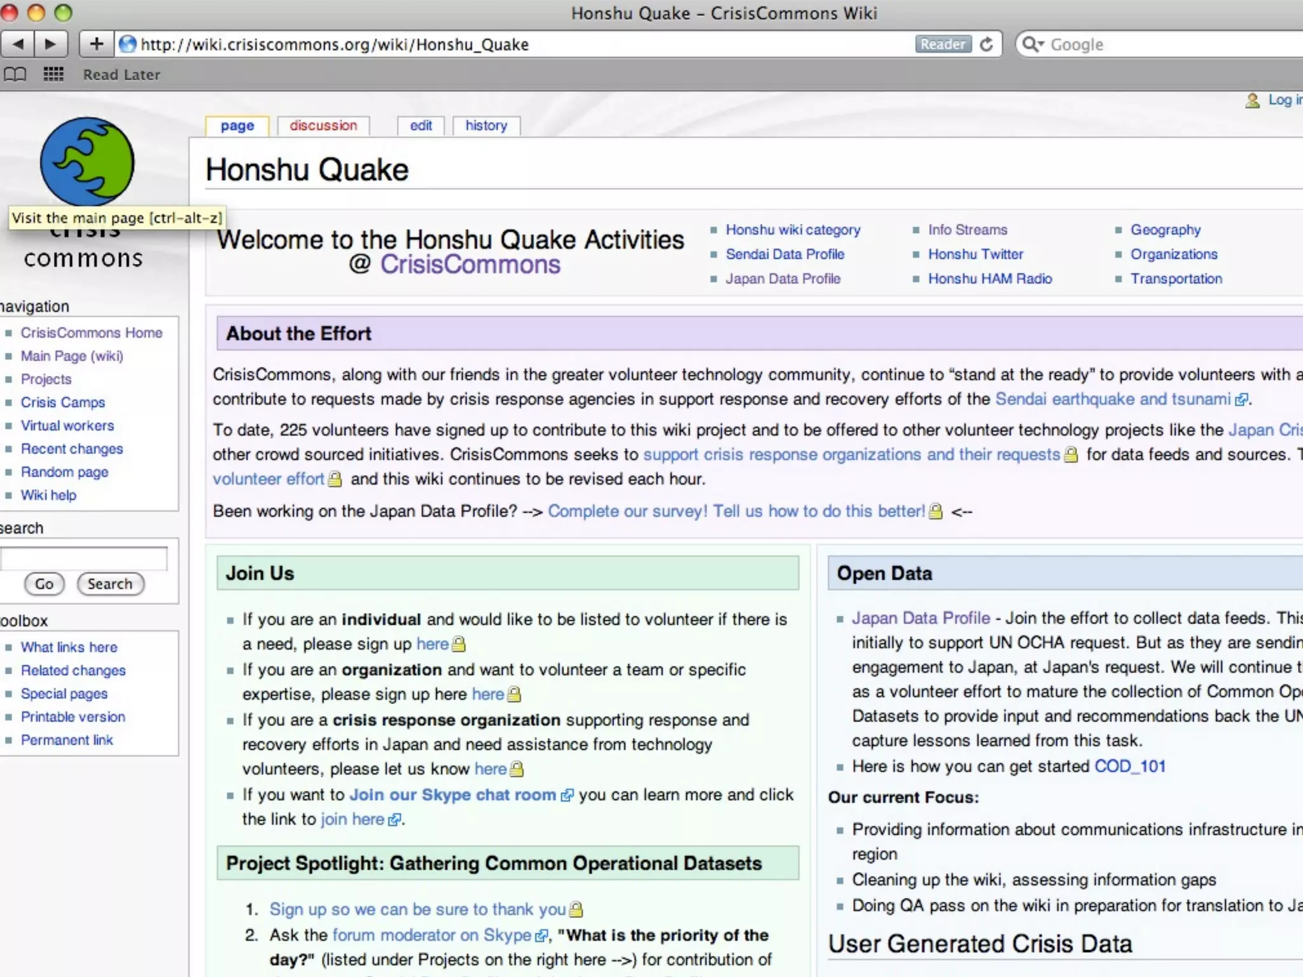Follow the Honshu HAM Radio link

990,279
